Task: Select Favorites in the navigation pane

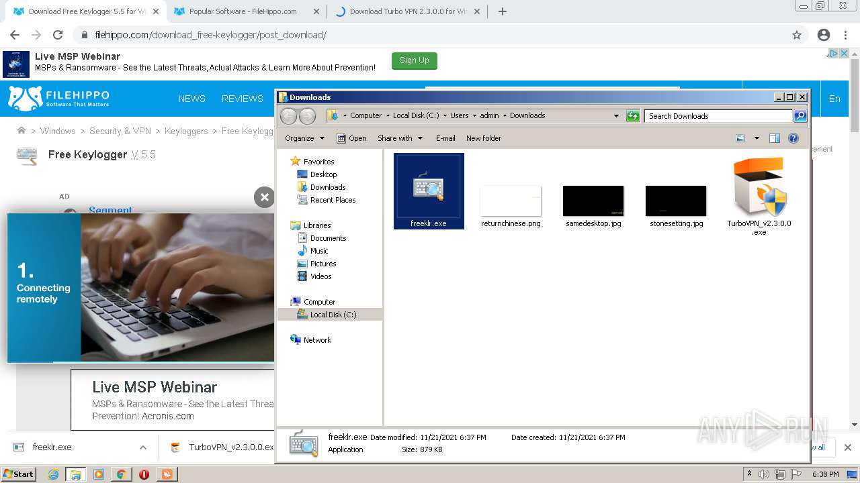Action: pos(318,162)
